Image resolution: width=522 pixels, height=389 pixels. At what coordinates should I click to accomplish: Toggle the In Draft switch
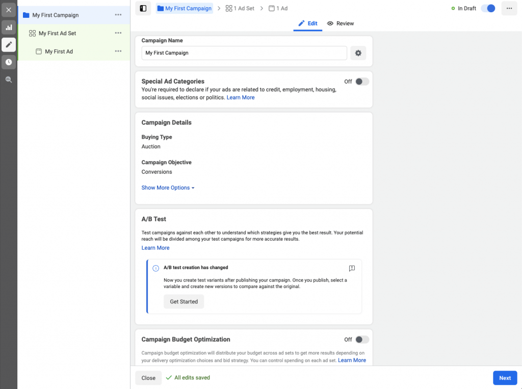pyautogui.click(x=488, y=8)
